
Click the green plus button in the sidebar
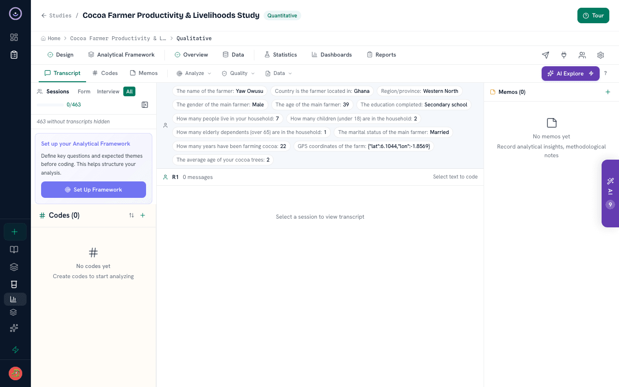coord(15,232)
